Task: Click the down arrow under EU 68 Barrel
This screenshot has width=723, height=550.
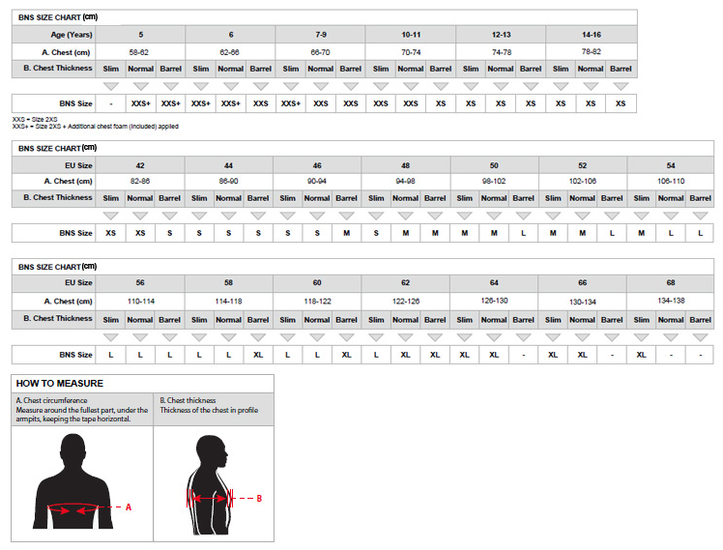Action: 700,336
